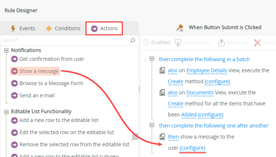
Task: Click the search magnifier icon
Action: click(x=133, y=40)
